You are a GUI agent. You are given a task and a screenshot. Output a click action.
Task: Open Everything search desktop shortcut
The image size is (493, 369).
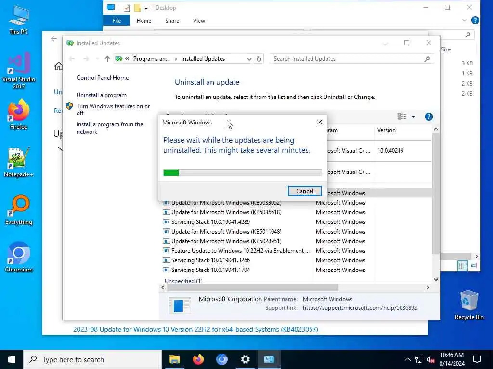19,210
